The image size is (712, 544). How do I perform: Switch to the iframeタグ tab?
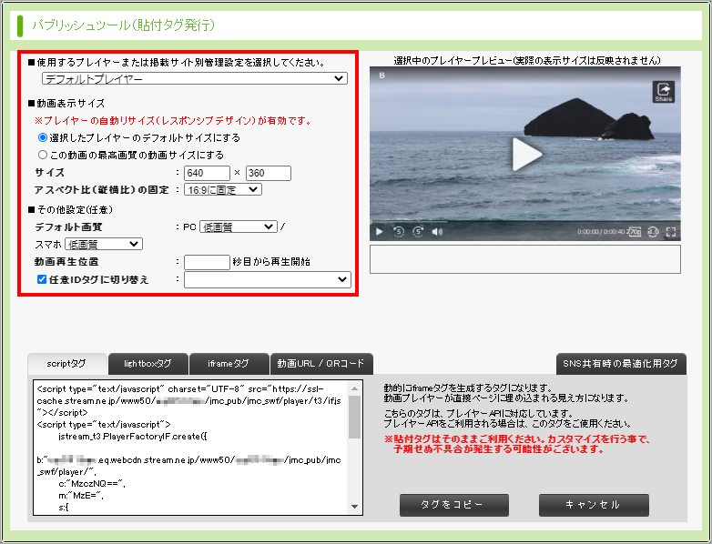pyautogui.click(x=229, y=364)
